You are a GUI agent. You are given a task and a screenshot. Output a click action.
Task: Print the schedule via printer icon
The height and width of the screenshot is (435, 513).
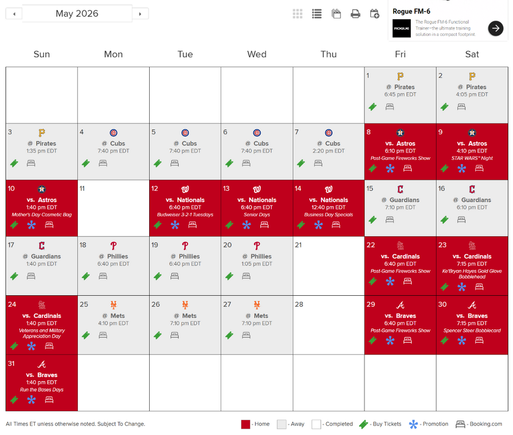tap(355, 14)
